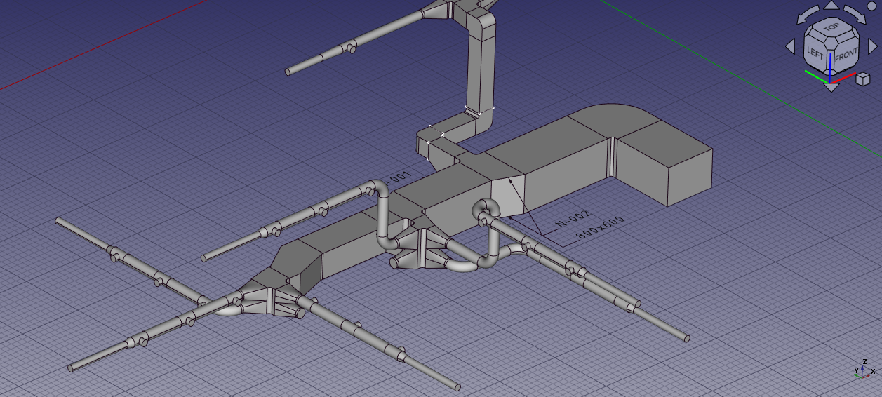Click the left triangle arrow beside navigation cube
Image resolution: width=882 pixels, height=397 pixels.
click(x=790, y=46)
